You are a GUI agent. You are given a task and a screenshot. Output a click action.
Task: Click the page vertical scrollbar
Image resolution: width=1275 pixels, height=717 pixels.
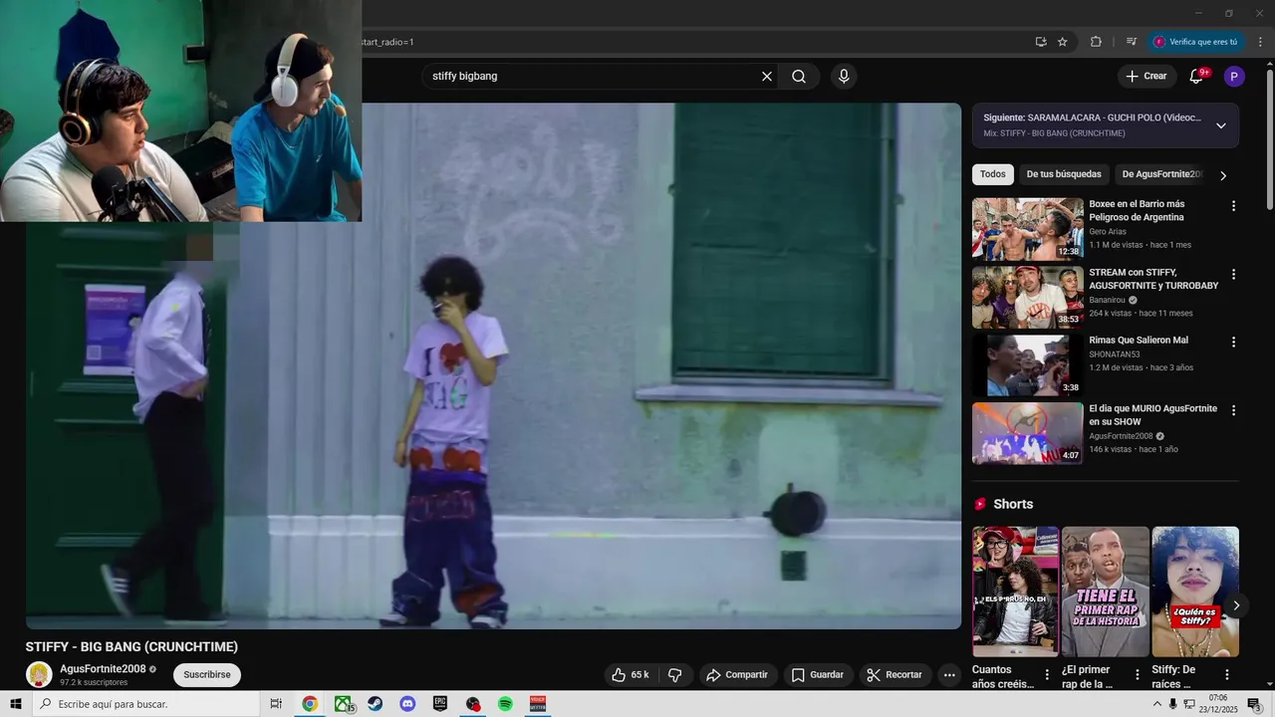point(1269,139)
